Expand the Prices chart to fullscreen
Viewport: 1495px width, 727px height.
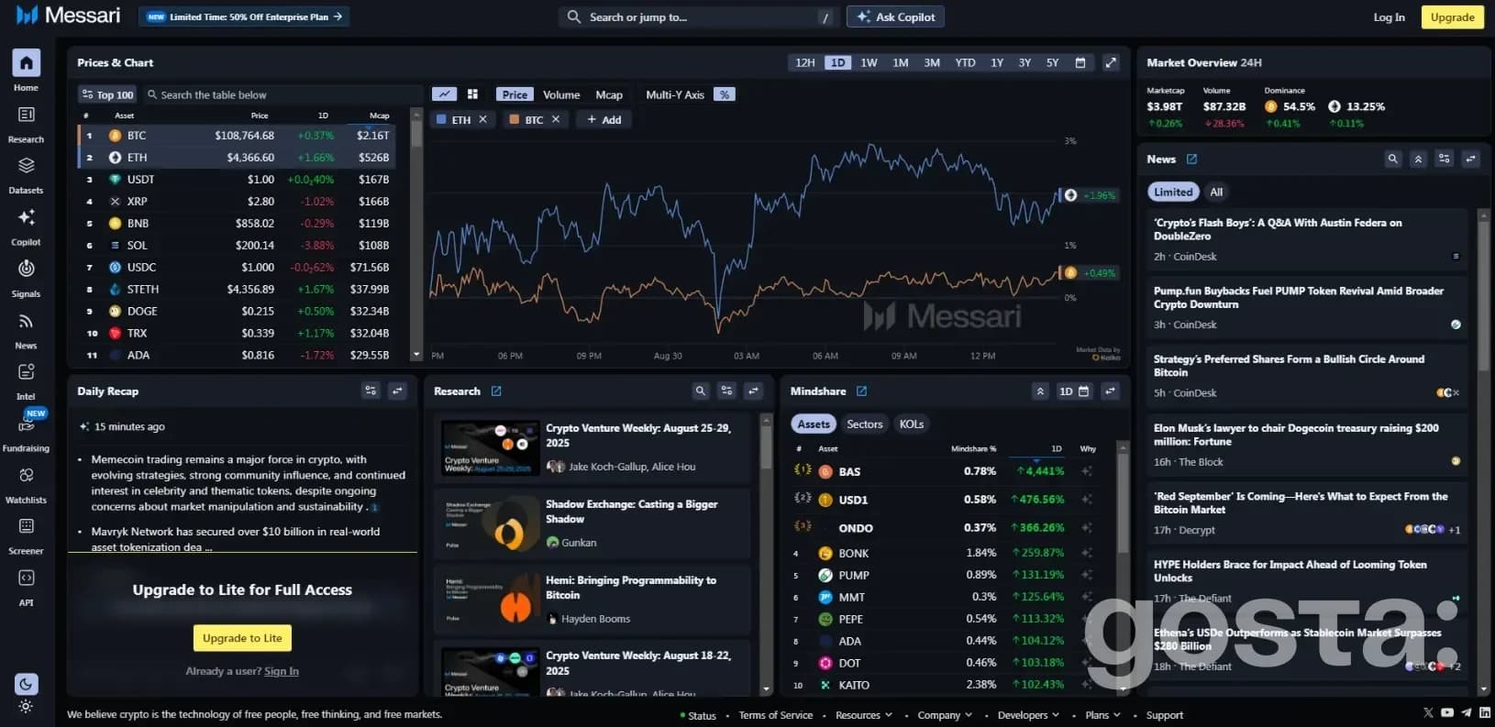1110,62
